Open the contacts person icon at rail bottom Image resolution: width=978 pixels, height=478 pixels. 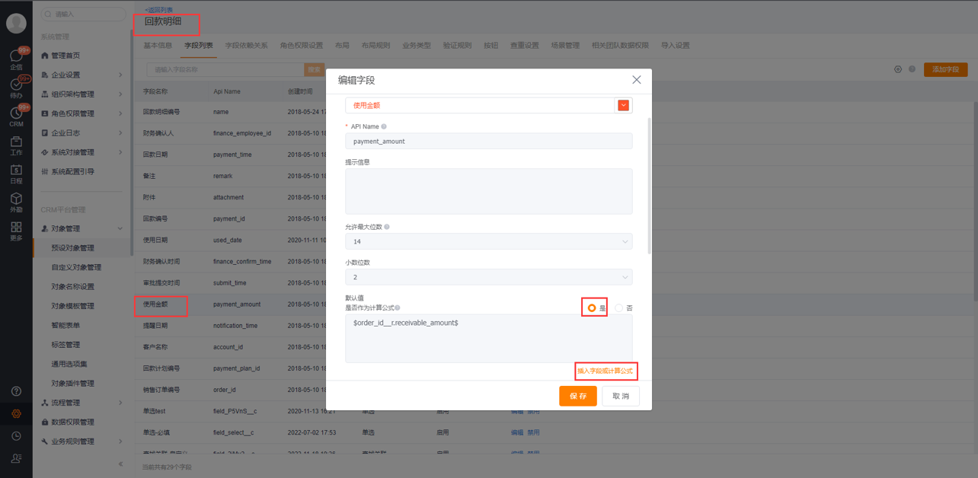click(x=16, y=458)
